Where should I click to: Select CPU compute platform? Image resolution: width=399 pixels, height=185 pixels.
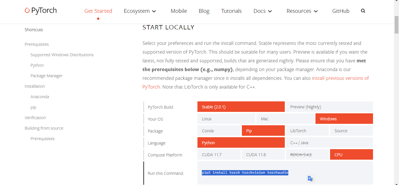351,154
